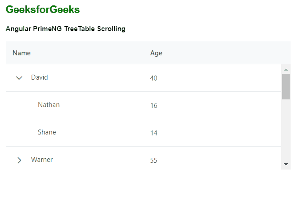This screenshot has height=197, width=296.
Task: Click the age cell showing 14
Action: [154, 133]
